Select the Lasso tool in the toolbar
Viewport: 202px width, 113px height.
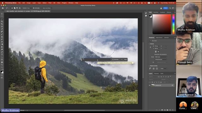coord(2,19)
